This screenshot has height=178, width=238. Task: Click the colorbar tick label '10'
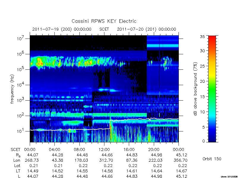202,112
